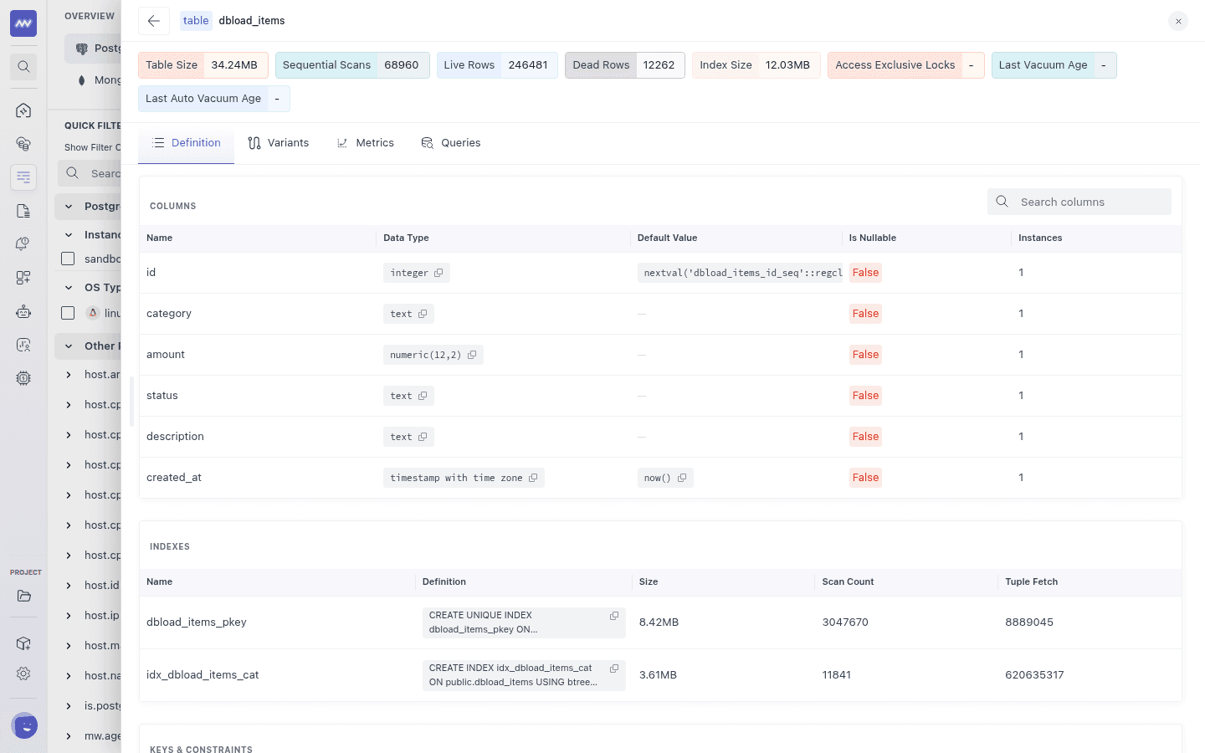Click the Middleware logo icon
The height and width of the screenshot is (753, 1205).
(23, 23)
